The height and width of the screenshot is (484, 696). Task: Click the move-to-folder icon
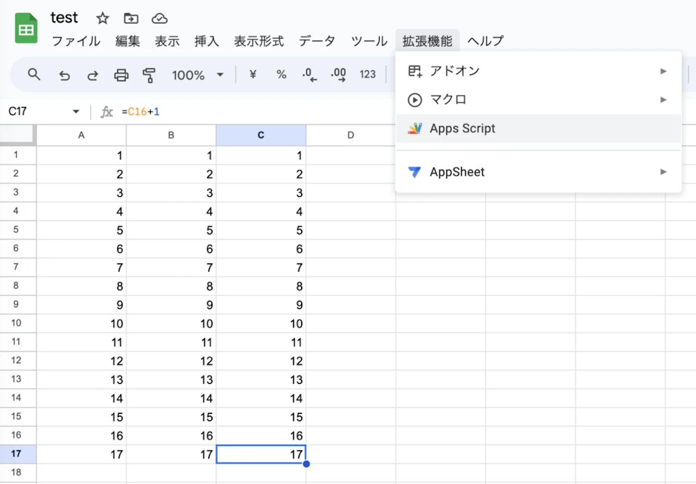tap(131, 18)
